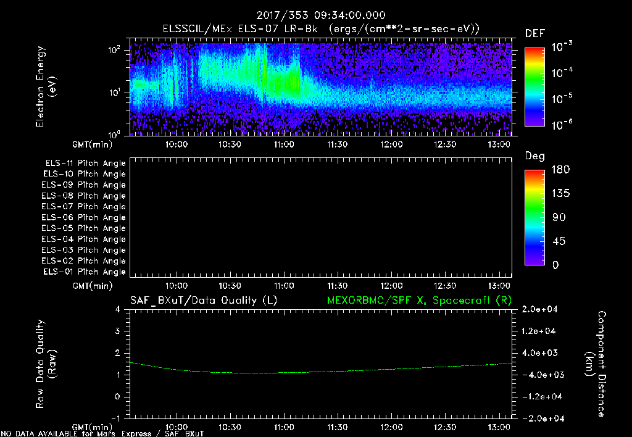The height and width of the screenshot is (437, 632).
Task: Click the 12:30 tick under the spectrogram
Action: tap(445, 144)
